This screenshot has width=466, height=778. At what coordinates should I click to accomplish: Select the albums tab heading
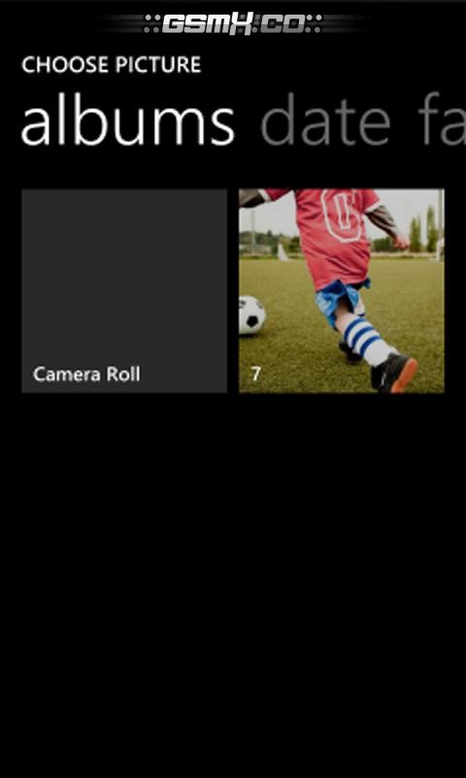(128, 121)
